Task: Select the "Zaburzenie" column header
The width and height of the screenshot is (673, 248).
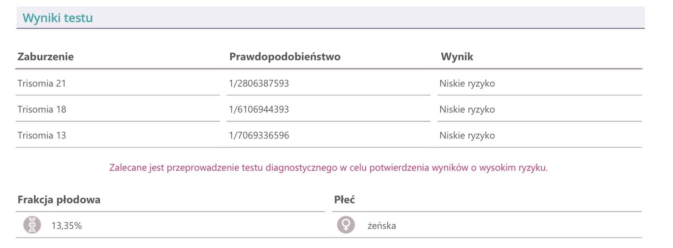Action: [46, 56]
